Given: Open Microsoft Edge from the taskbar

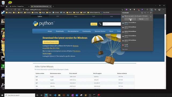Looking at the screenshot, I should (x=46, y=95).
